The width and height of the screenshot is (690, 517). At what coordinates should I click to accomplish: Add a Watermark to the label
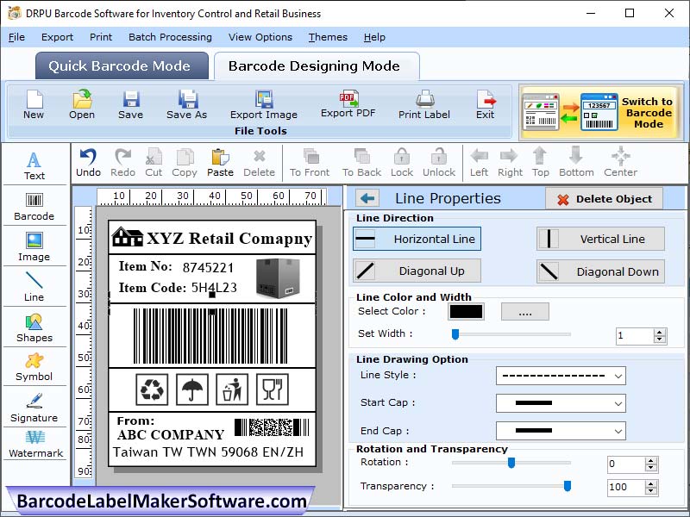point(35,445)
